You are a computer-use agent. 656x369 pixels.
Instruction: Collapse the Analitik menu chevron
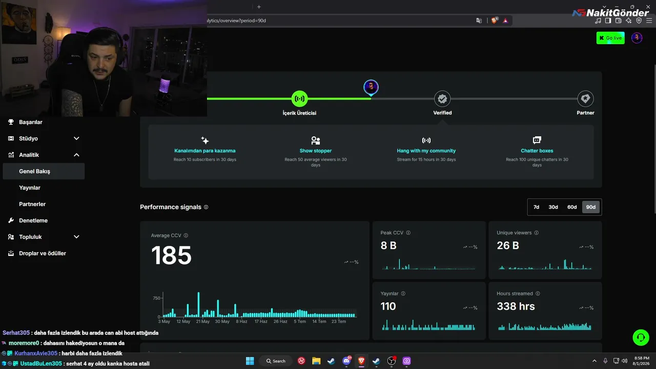(x=76, y=155)
